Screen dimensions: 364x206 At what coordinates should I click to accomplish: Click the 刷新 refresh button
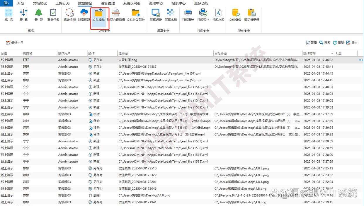click(338, 43)
